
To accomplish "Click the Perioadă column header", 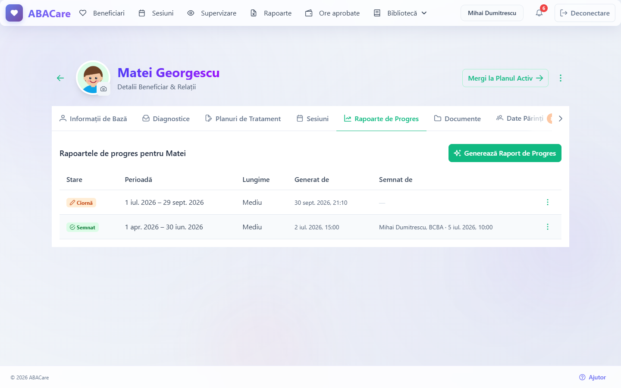I will (x=138, y=179).
